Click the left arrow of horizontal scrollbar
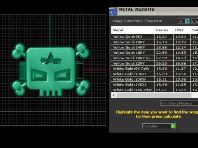Viewport: 198px width, 148px height. [114, 95]
